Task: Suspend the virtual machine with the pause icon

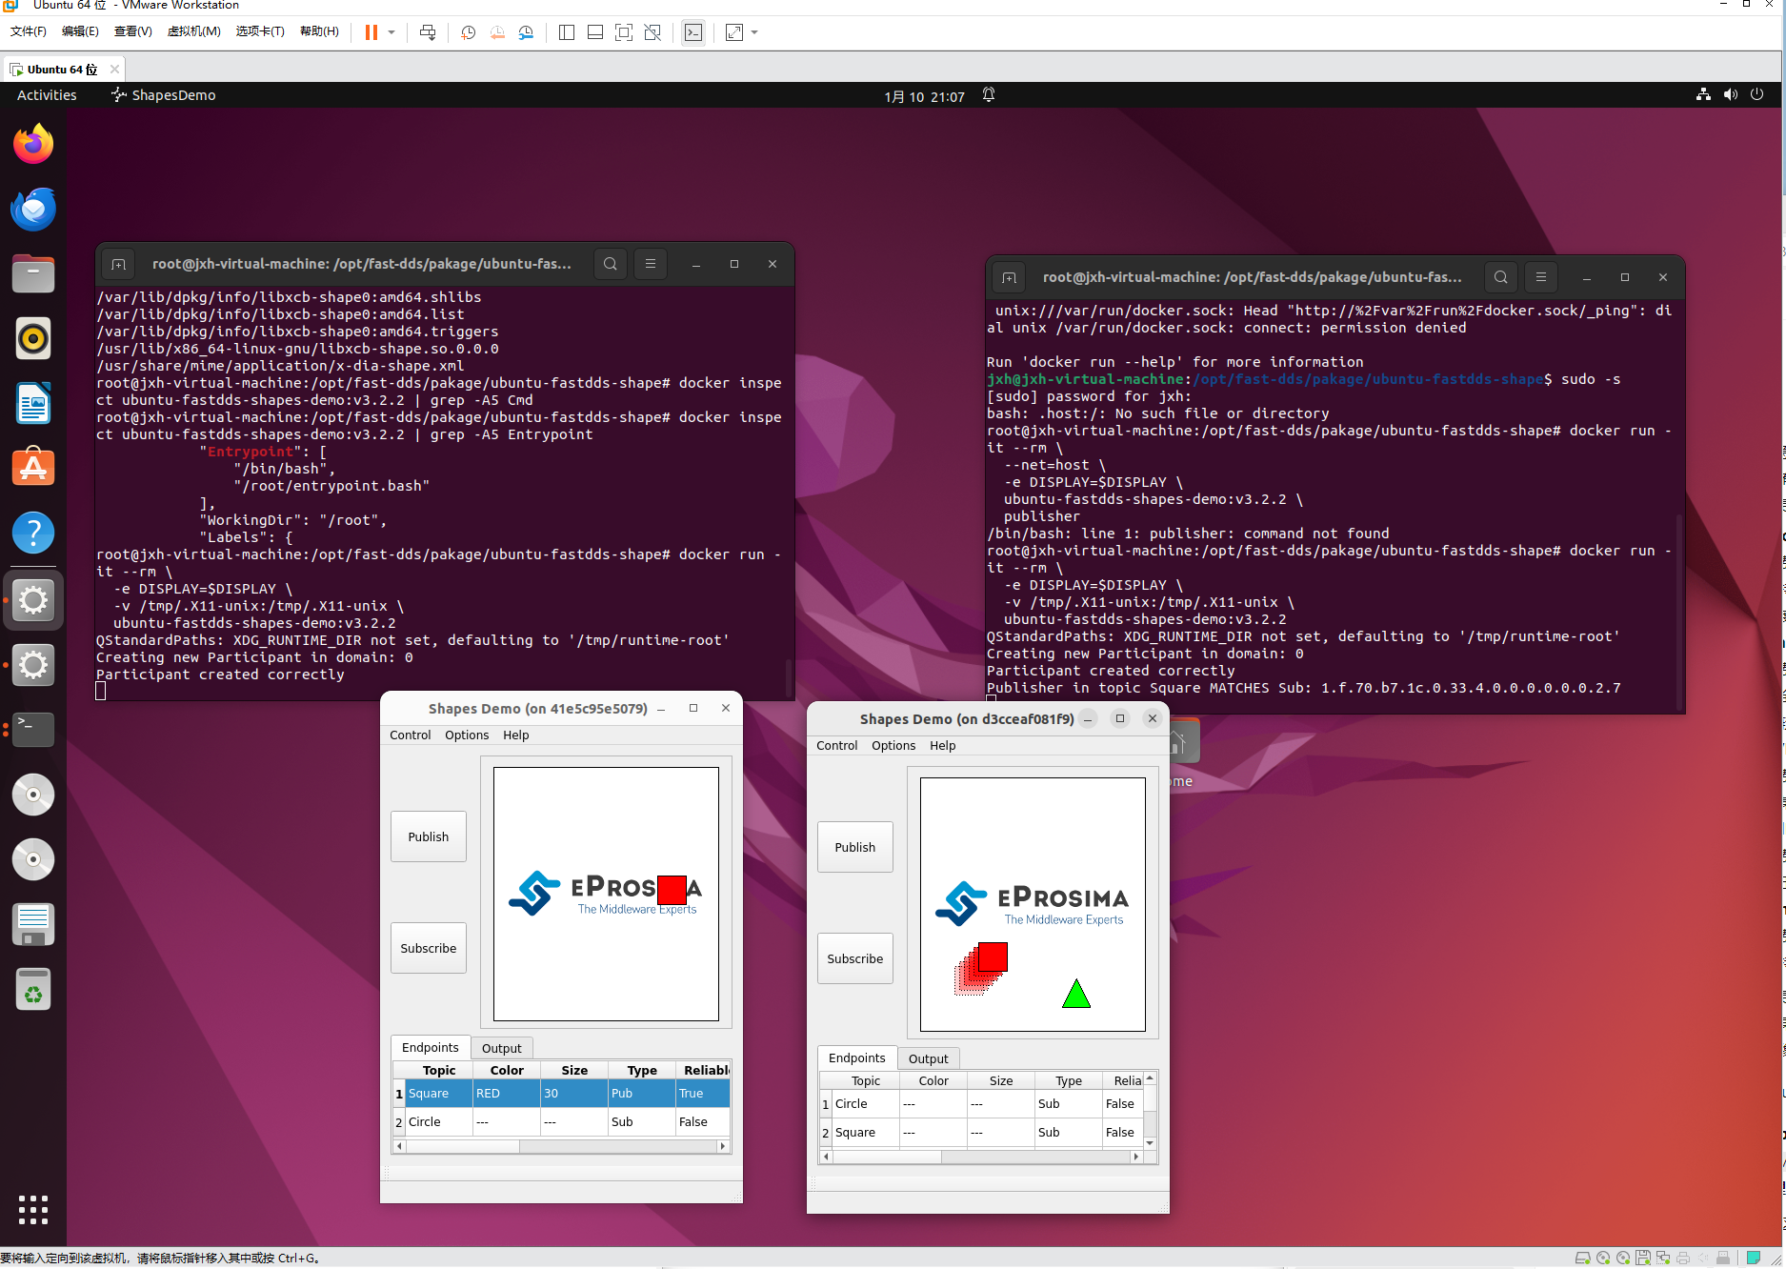Action: (371, 31)
